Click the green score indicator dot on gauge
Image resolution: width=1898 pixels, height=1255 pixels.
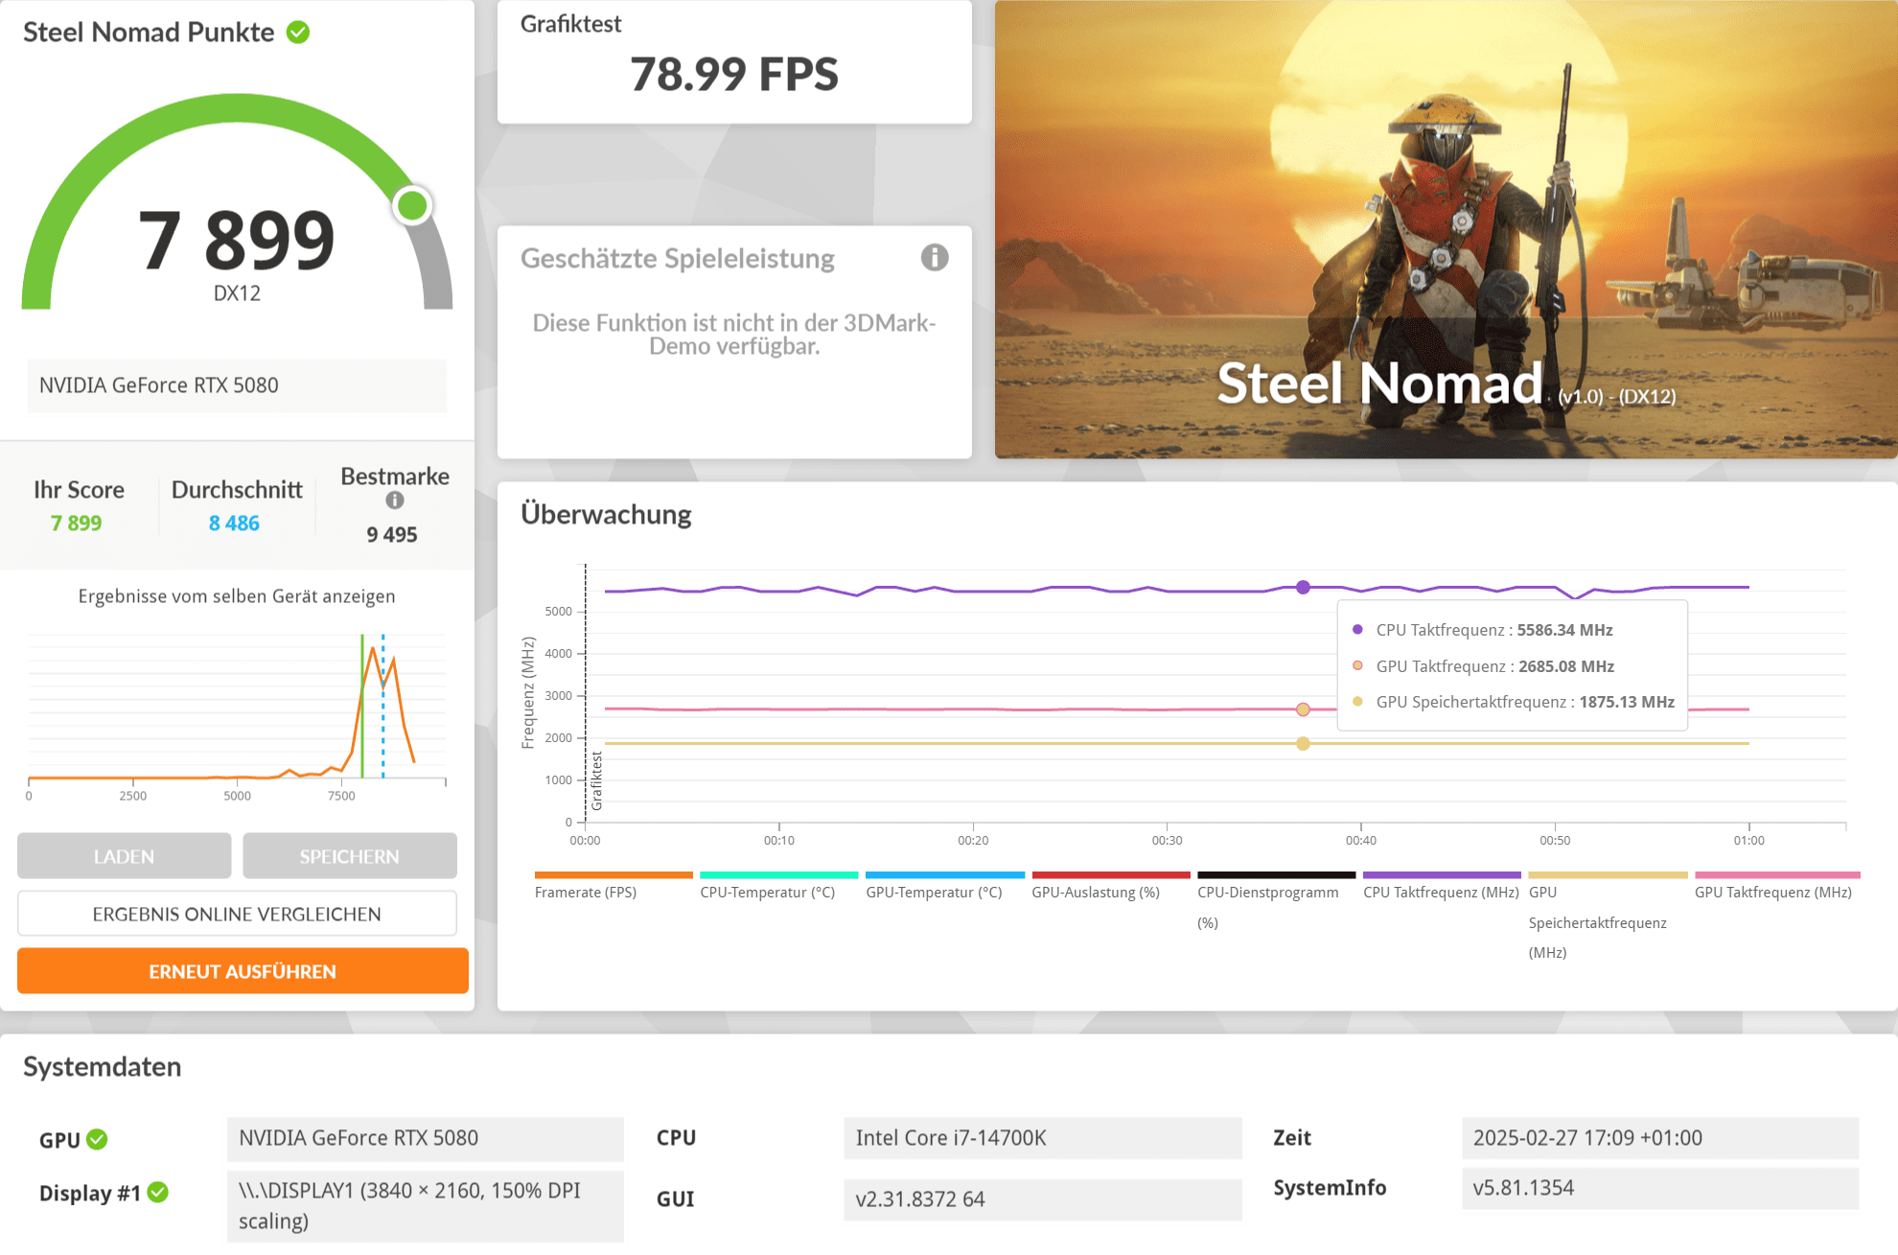coord(413,205)
